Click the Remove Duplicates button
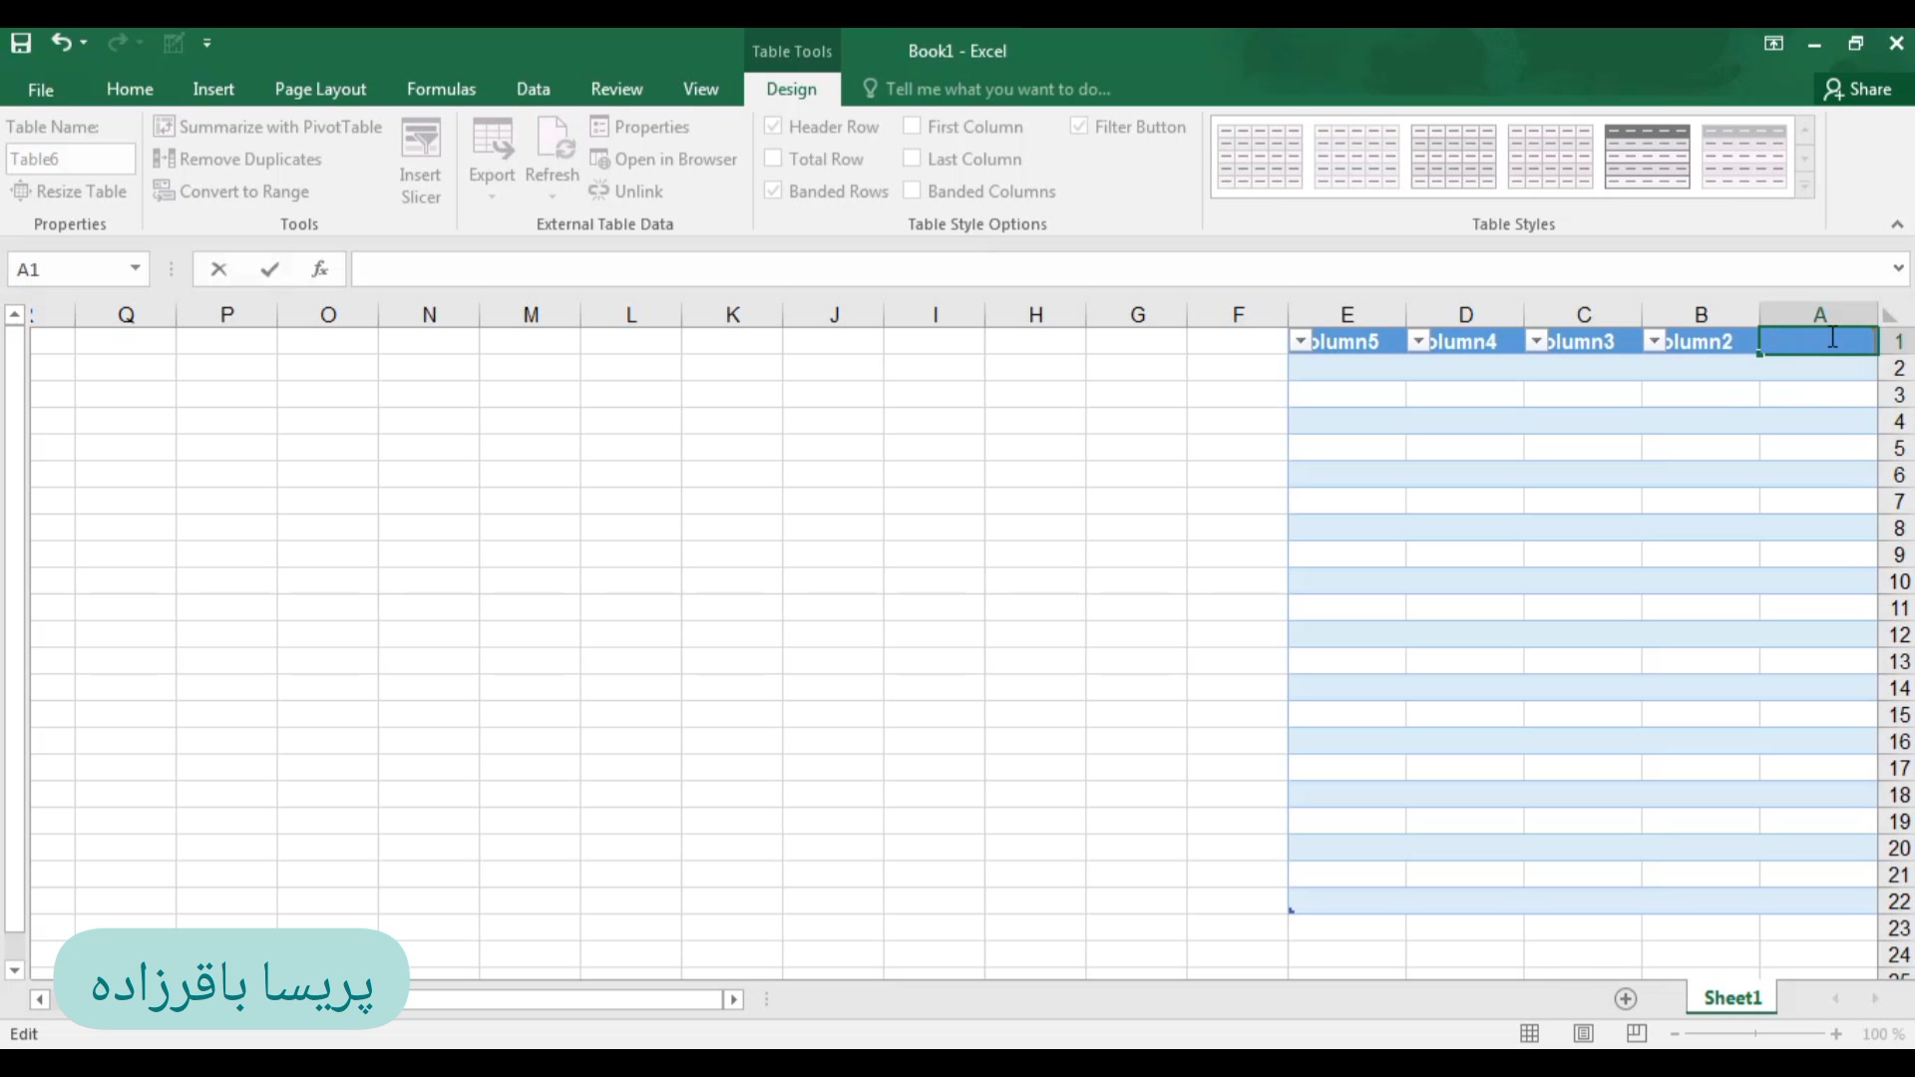The height and width of the screenshot is (1077, 1915). pyautogui.click(x=237, y=160)
